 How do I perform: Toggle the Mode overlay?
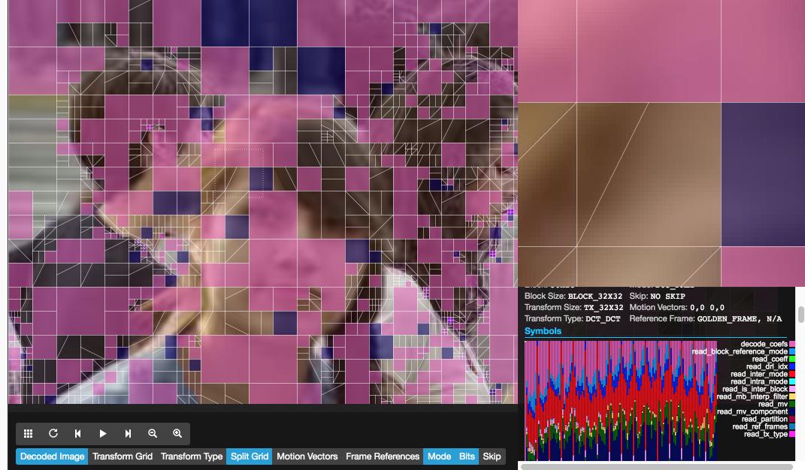(x=439, y=456)
